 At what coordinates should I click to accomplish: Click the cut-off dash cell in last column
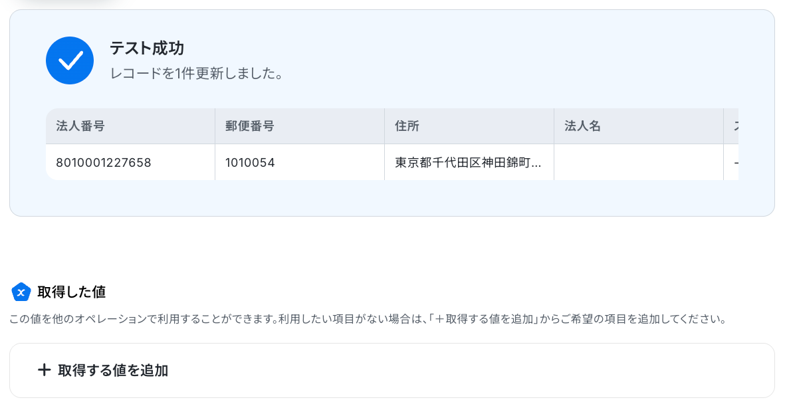[731, 162]
